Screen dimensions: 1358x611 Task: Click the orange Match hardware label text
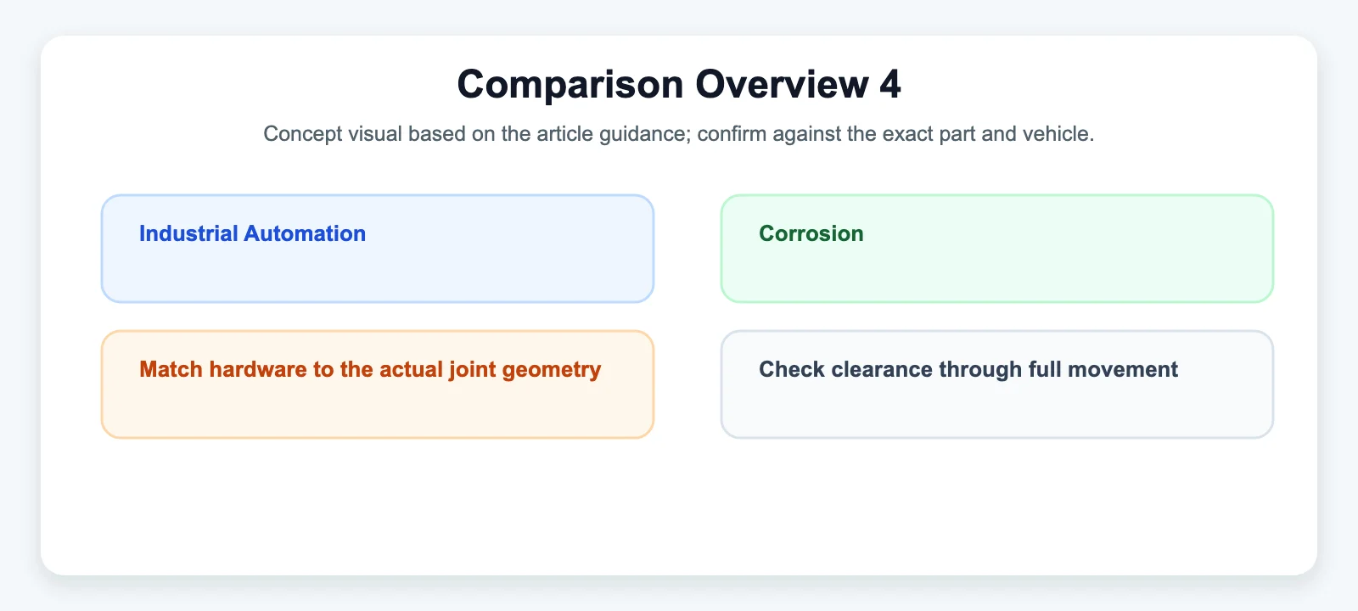370,370
